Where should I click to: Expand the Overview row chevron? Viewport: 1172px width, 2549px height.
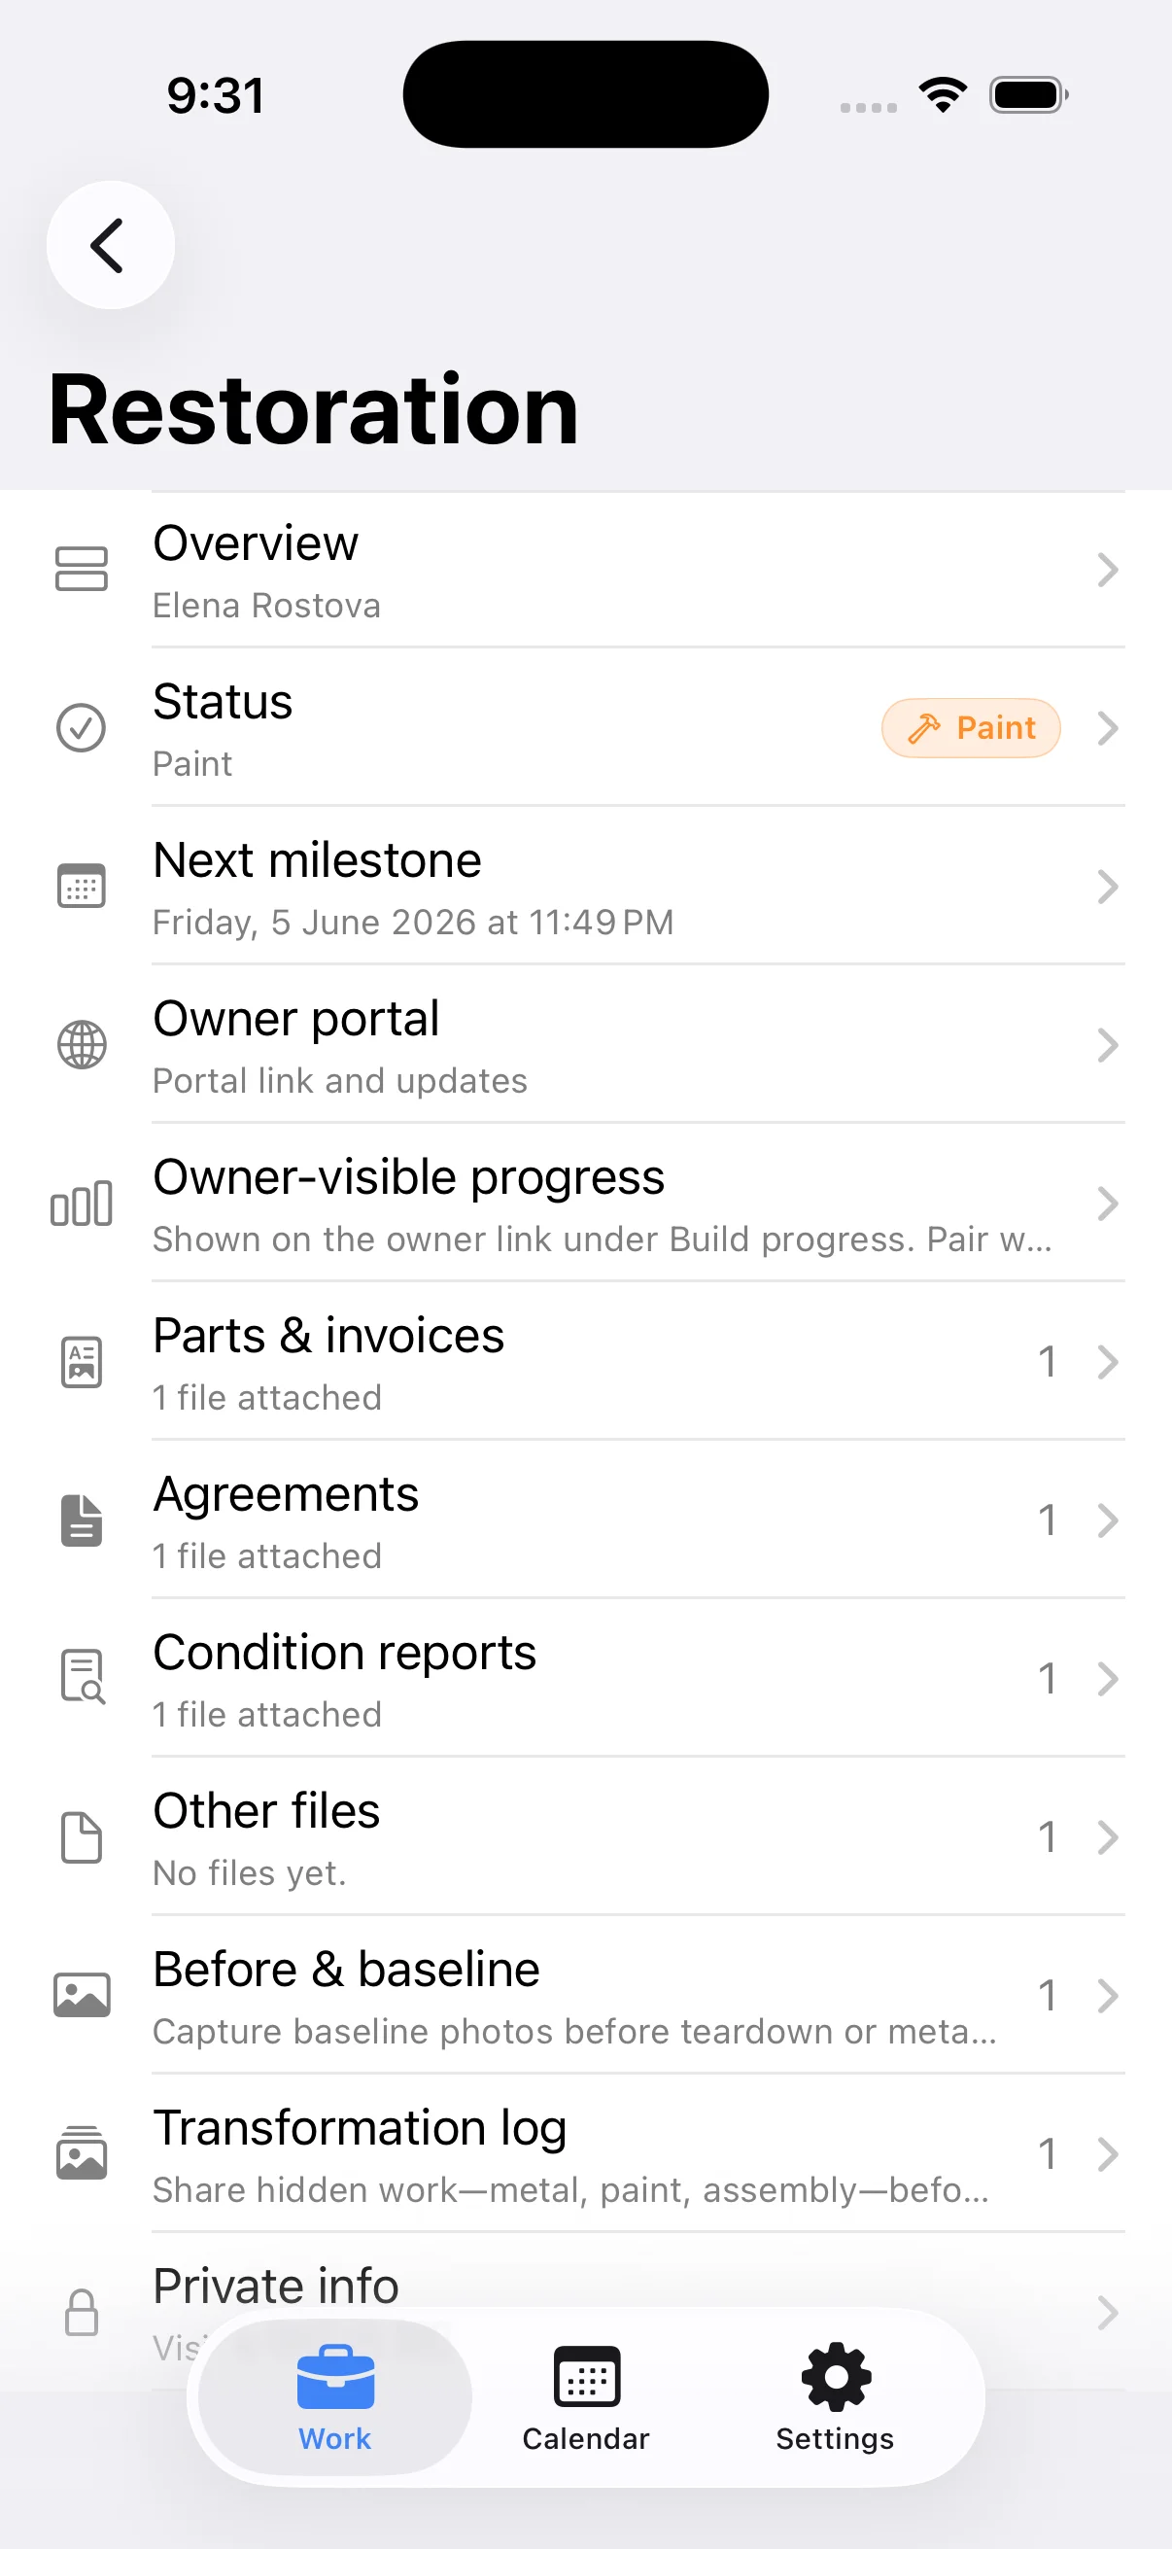(1107, 569)
